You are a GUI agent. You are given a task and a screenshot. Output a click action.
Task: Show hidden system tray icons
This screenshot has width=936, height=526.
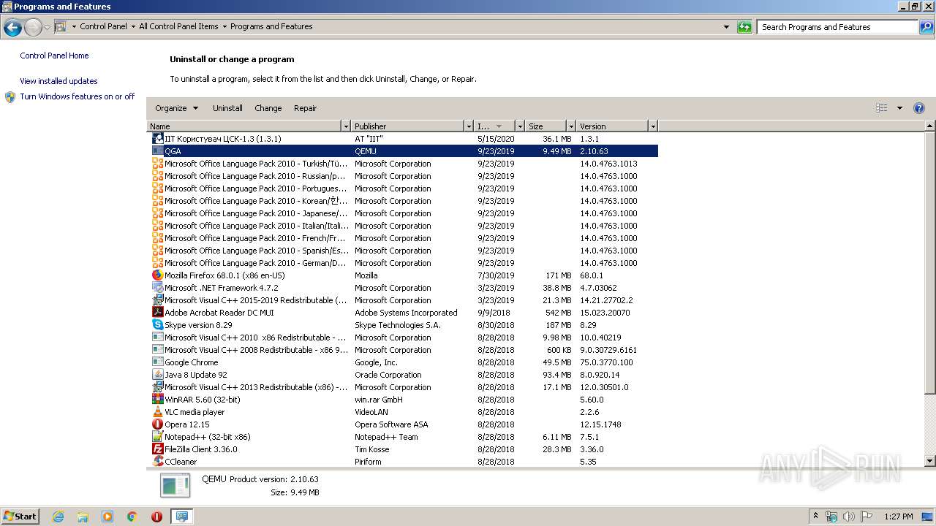pyautogui.click(x=815, y=517)
